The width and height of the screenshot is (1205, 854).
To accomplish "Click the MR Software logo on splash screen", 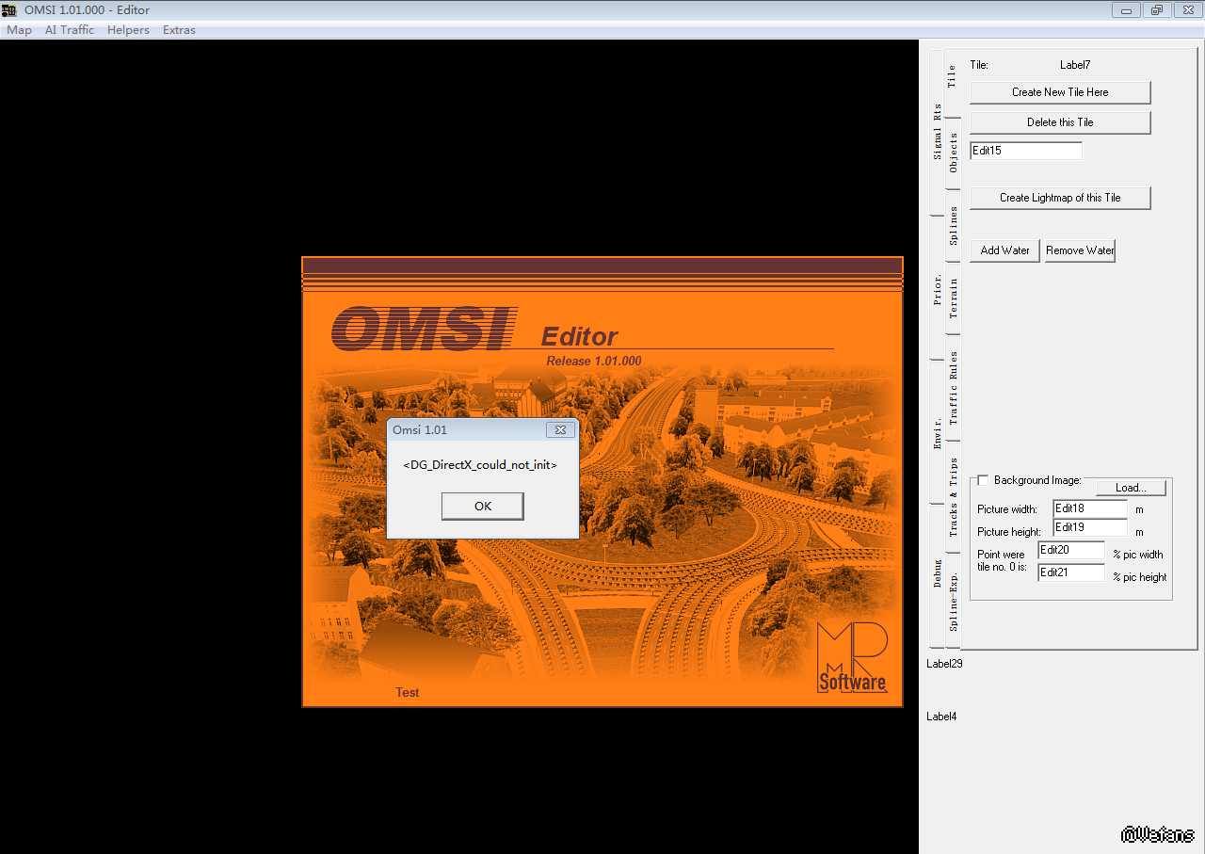I will 851,657.
